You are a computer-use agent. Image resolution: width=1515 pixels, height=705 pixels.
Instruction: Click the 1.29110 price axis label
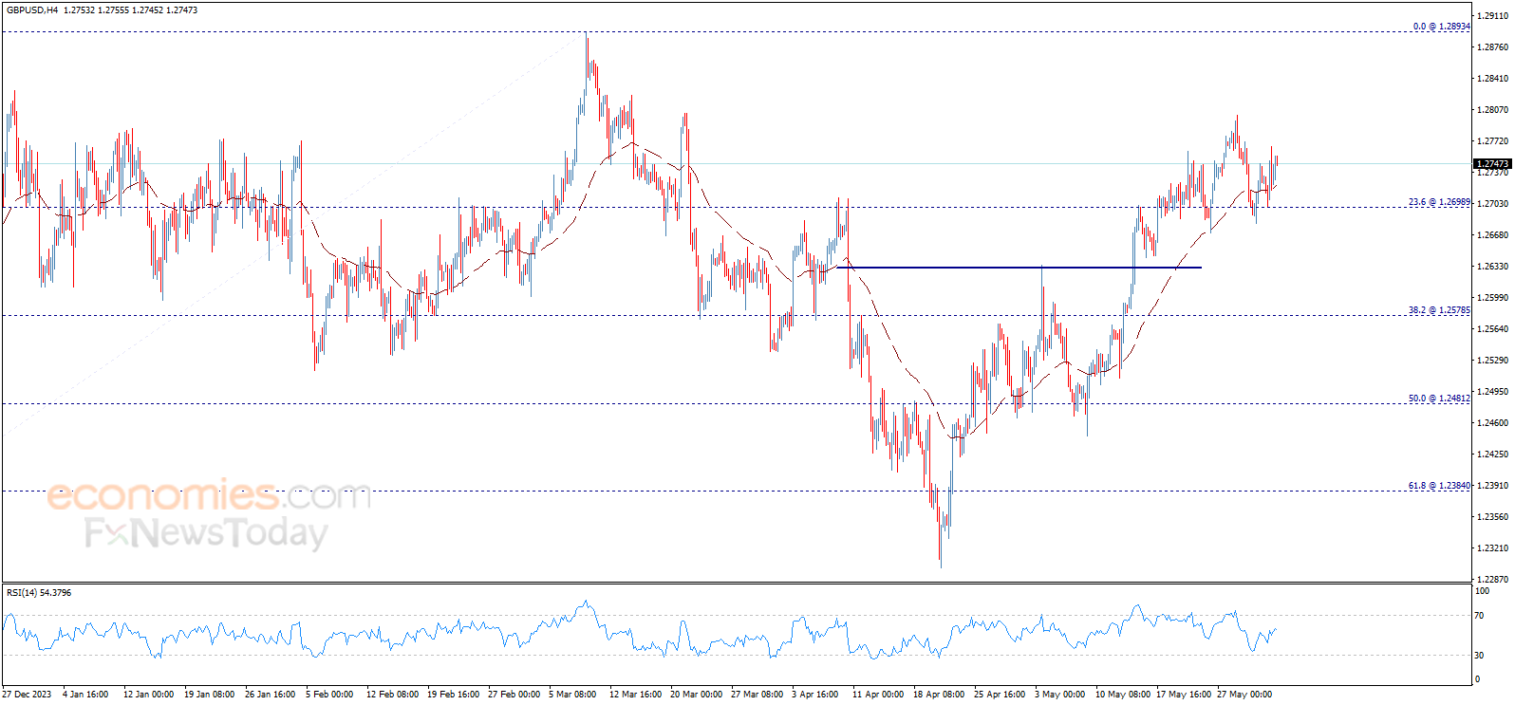coord(1494,16)
